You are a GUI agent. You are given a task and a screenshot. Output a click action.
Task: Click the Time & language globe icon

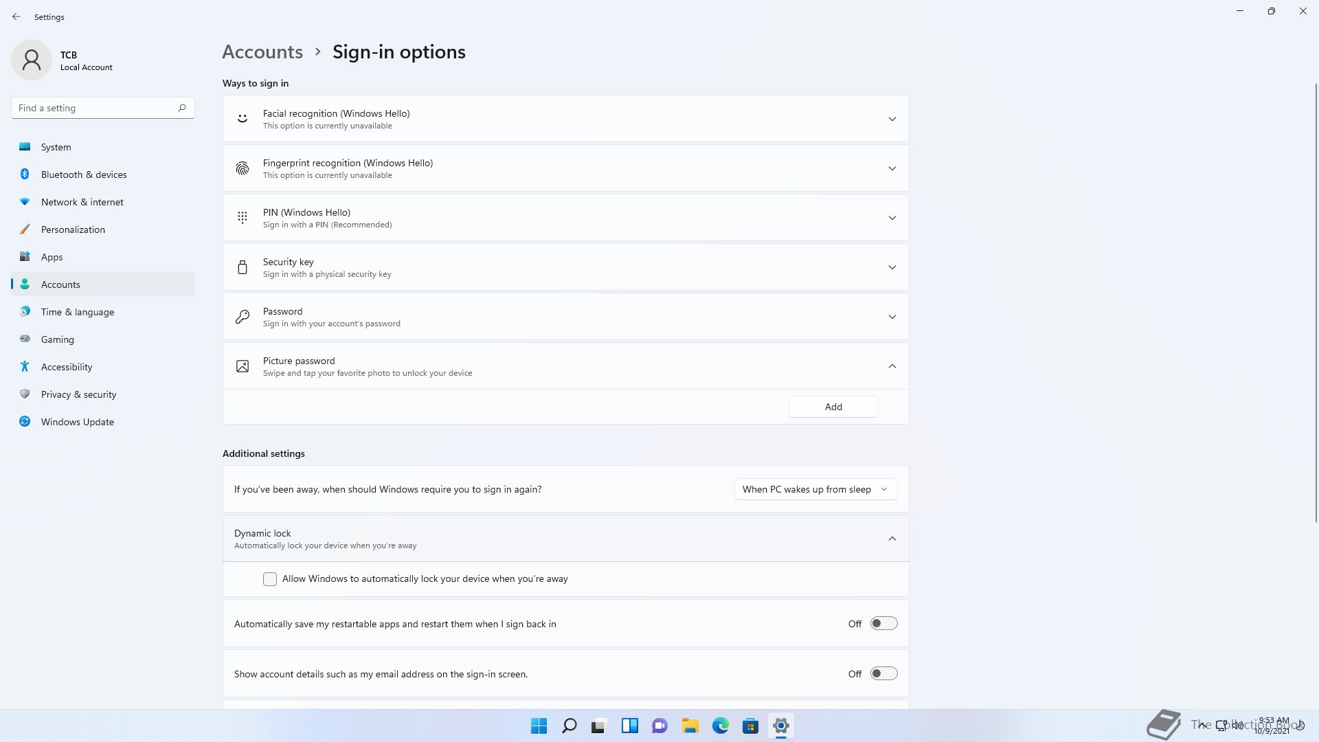click(x=25, y=311)
